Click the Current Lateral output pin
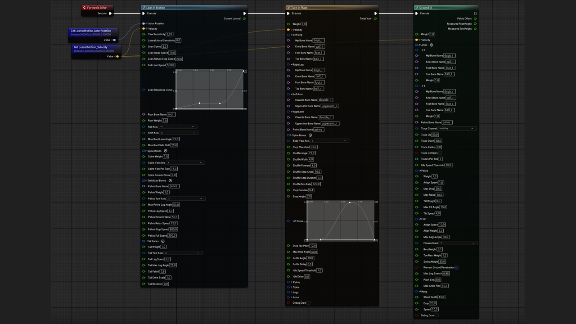The image size is (576, 324). click(x=244, y=18)
